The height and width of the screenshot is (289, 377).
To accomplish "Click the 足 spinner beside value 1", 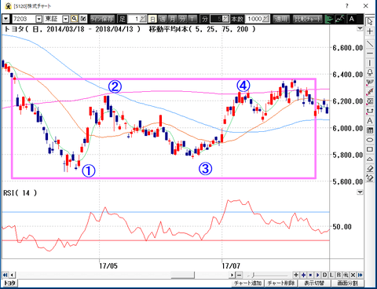I will 143,19.
